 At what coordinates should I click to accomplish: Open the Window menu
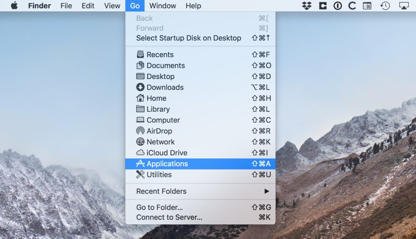(163, 6)
